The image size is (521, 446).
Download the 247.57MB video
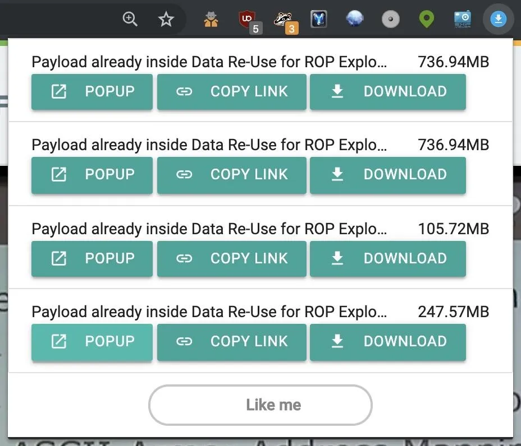[388, 342]
